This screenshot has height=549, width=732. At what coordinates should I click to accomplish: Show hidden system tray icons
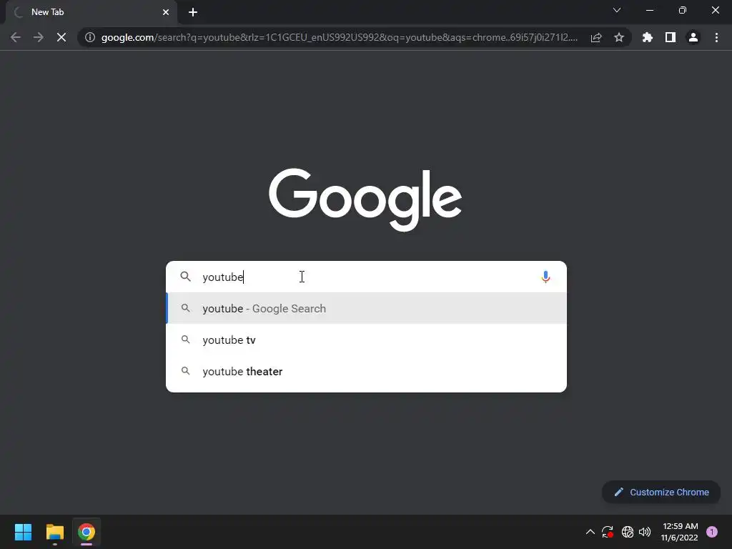590,532
